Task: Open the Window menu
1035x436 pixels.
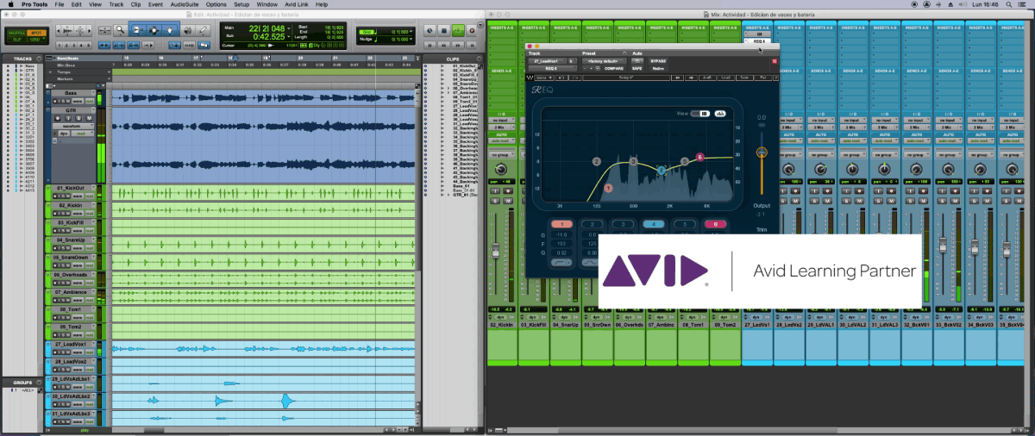Action: coord(267,4)
